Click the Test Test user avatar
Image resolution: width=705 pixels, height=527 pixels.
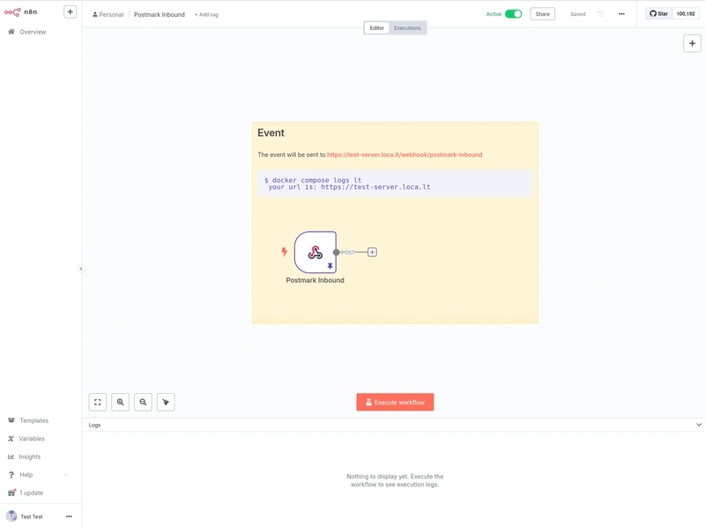click(x=11, y=516)
